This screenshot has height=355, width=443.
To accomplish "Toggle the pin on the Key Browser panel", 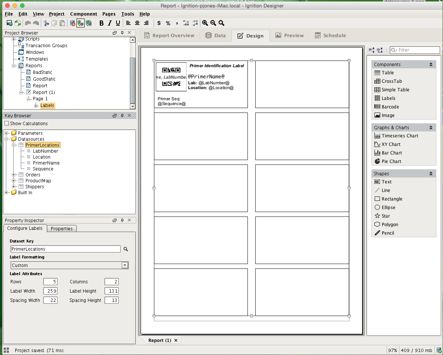I will [122, 115].
